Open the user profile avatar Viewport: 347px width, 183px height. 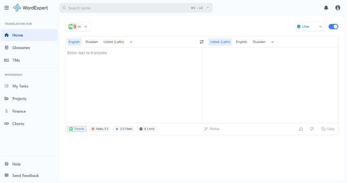338,8
